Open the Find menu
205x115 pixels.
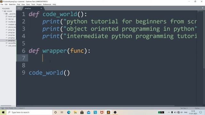19,4
